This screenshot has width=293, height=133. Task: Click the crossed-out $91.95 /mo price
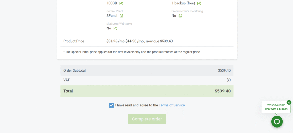click(116, 41)
